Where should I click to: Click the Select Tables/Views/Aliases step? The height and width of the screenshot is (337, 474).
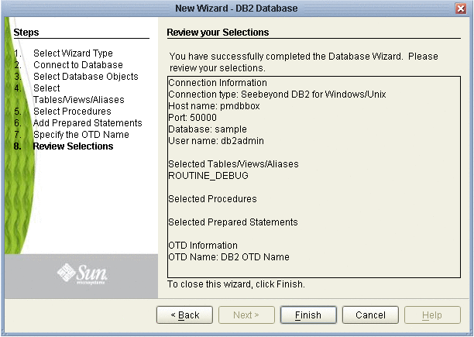click(78, 94)
